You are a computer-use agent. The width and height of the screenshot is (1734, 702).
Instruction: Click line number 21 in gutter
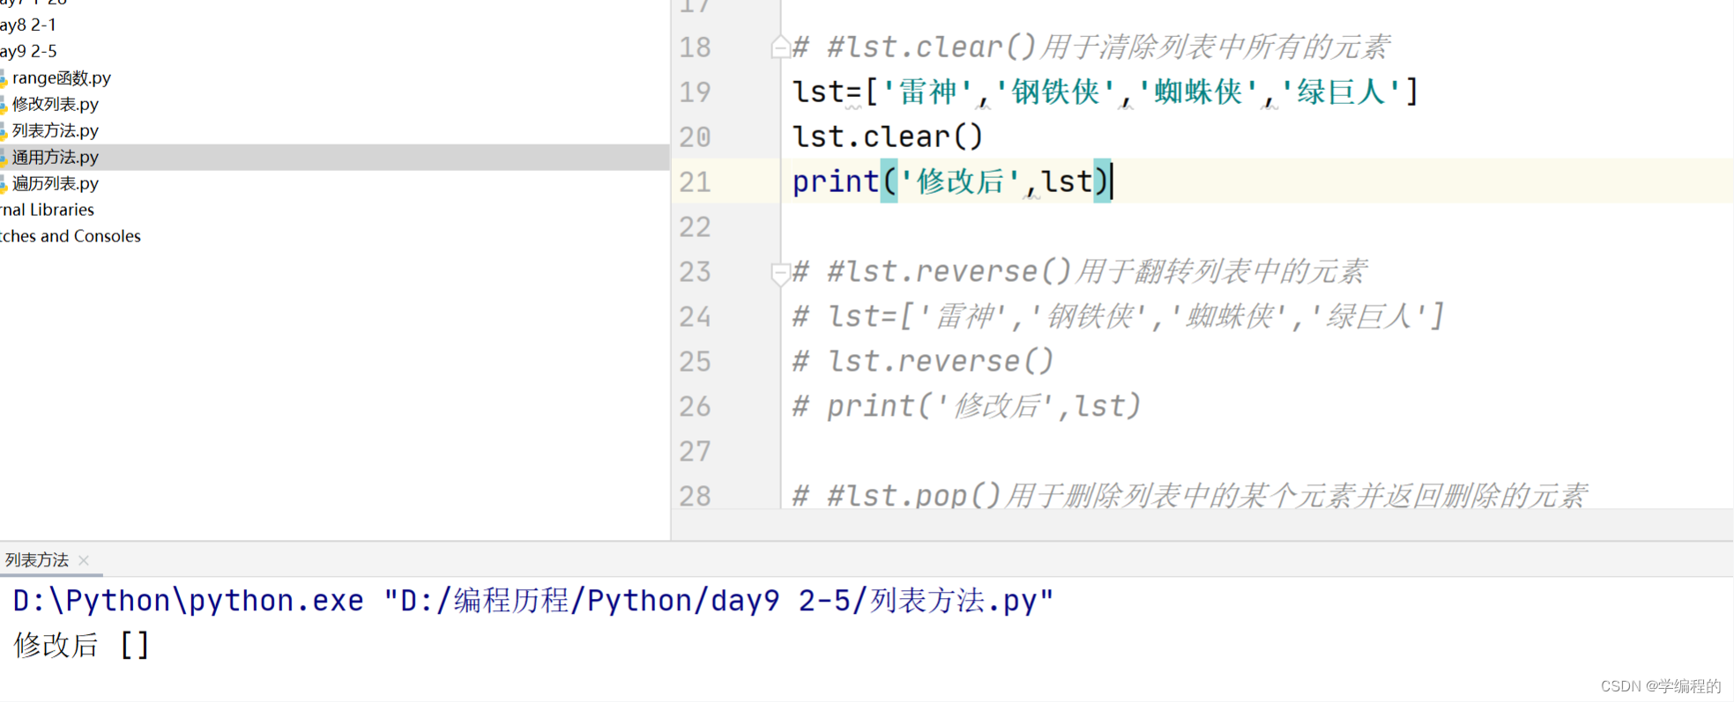(x=695, y=181)
